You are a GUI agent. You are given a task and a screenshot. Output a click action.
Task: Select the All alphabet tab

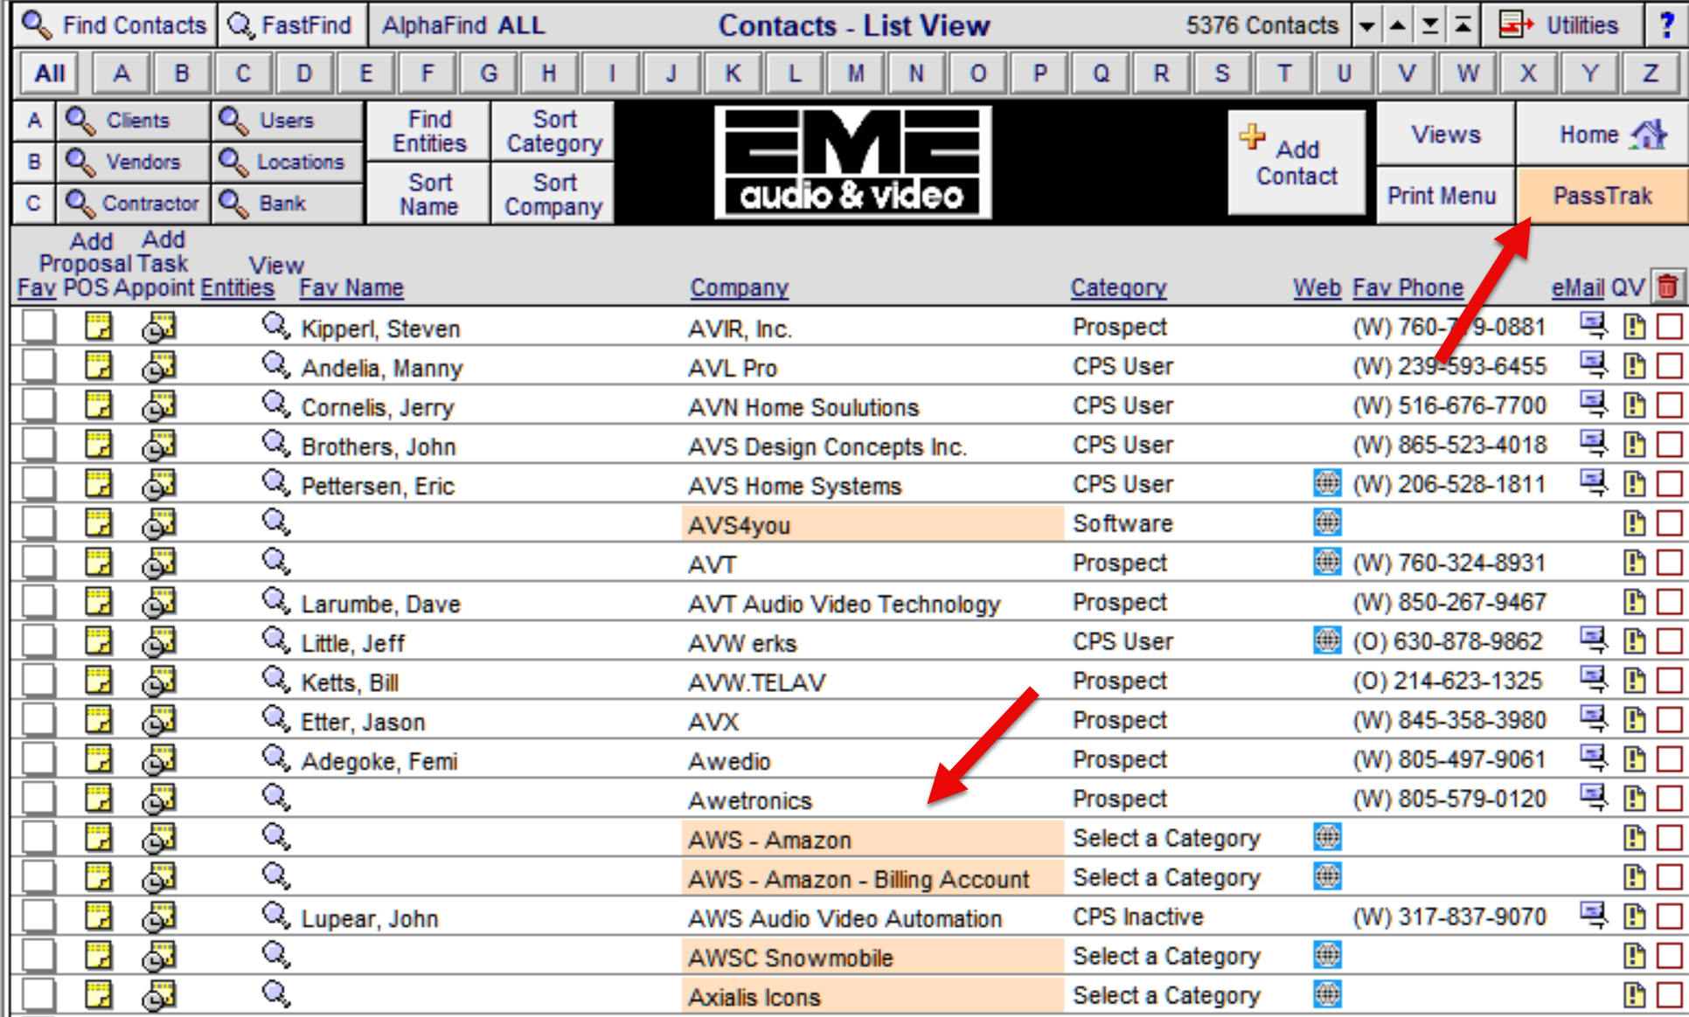point(50,73)
